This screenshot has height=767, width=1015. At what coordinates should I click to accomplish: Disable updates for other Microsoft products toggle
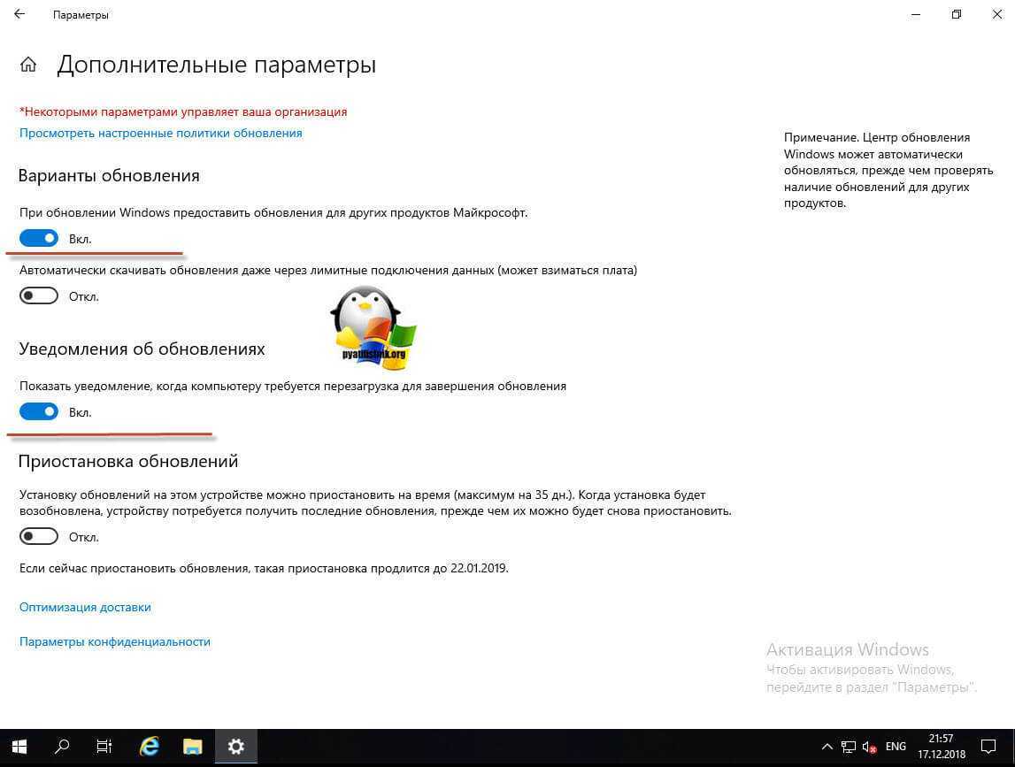point(39,238)
